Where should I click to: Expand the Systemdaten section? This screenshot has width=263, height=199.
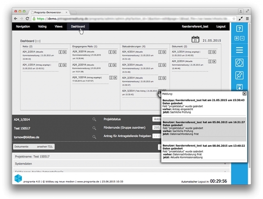point(121,164)
